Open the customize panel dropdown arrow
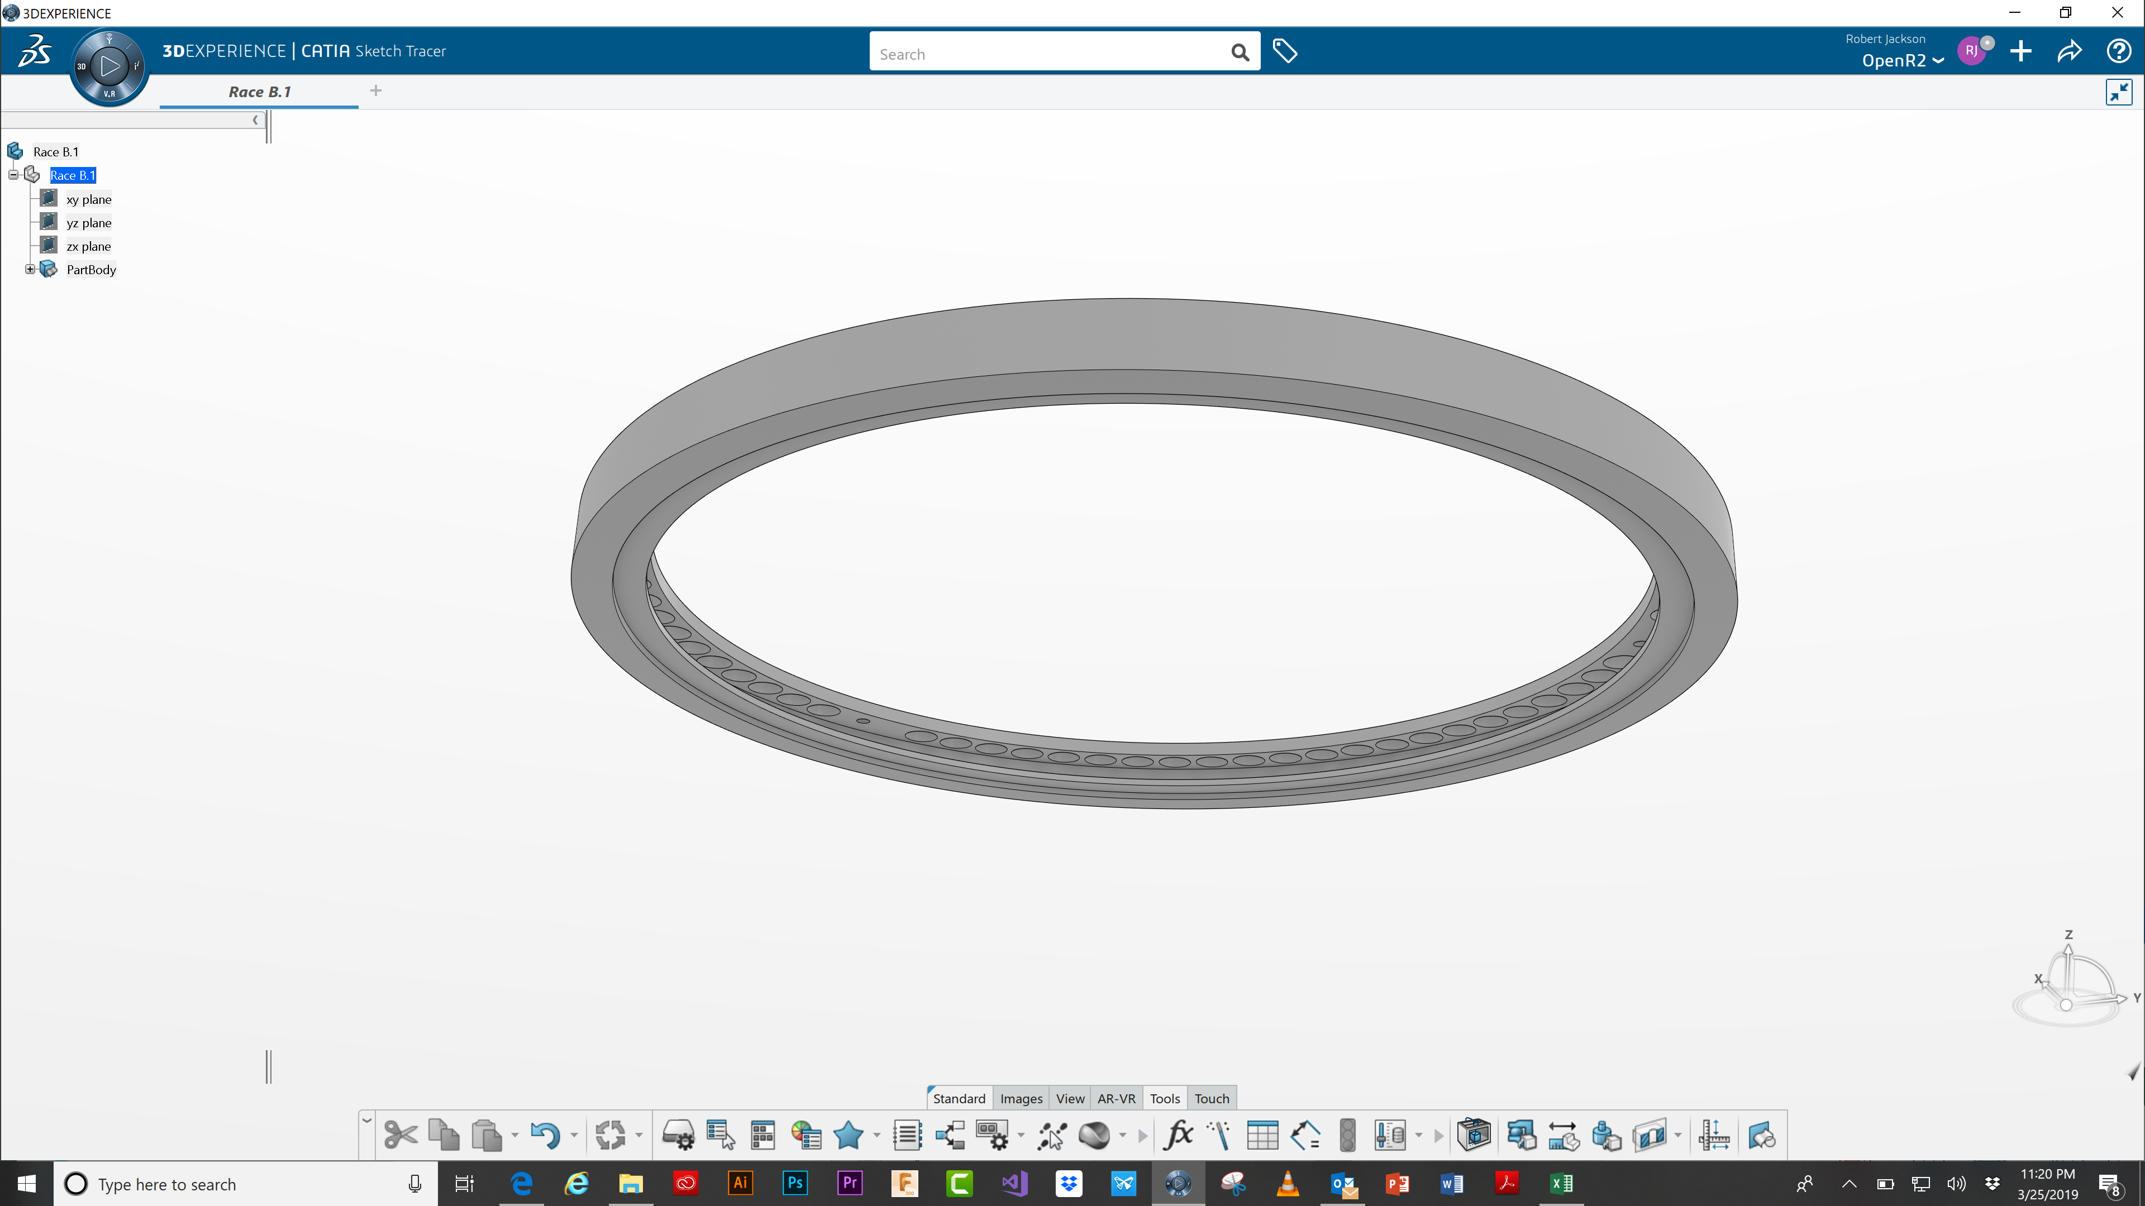 coord(1021,1135)
